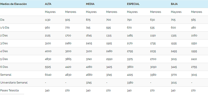Viewport: 208px width, 95px height.
Task: Select the 2 Dias row label
Action: coord(4,35)
